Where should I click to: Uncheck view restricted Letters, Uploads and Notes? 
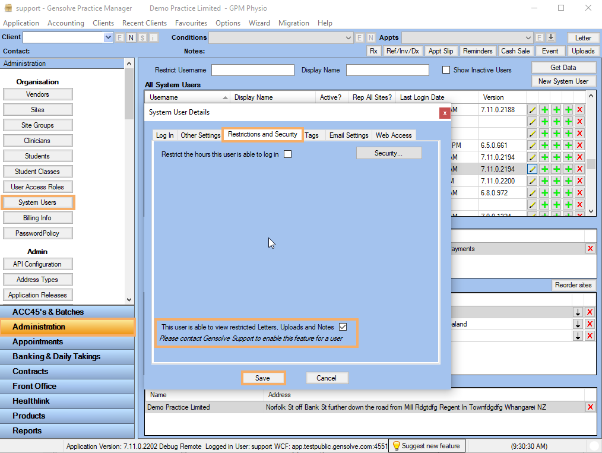click(343, 327)
